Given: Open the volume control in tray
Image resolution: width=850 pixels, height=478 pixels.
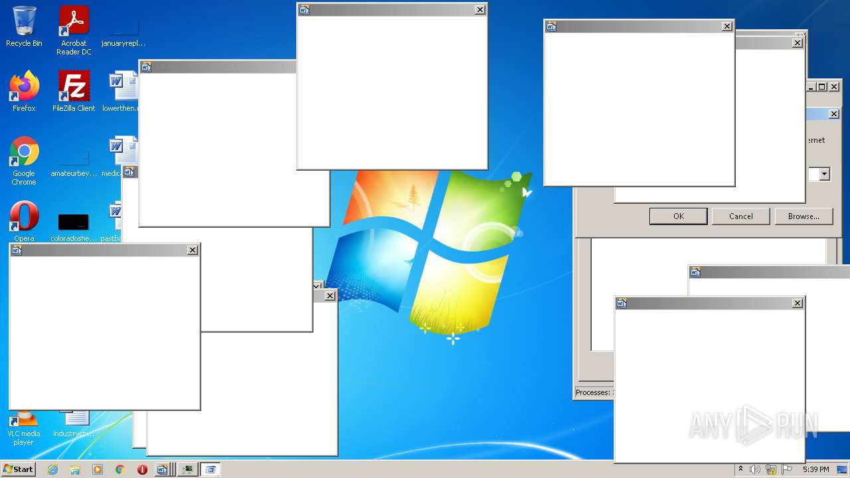Looking at the screenshot, I should [755, 469].
